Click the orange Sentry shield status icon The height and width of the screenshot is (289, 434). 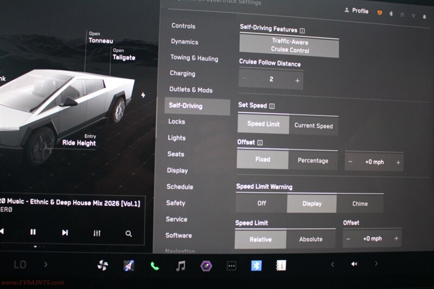click(379, 12)
